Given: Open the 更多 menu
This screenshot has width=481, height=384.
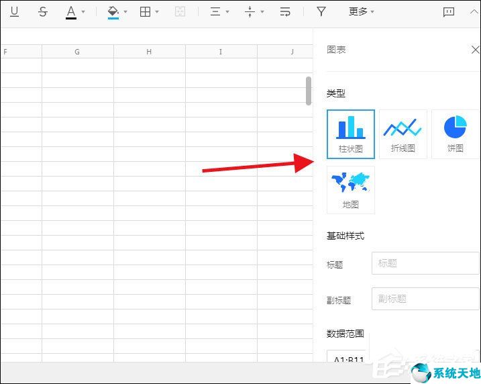Looking at the screenshot, I should click(362, 12).
